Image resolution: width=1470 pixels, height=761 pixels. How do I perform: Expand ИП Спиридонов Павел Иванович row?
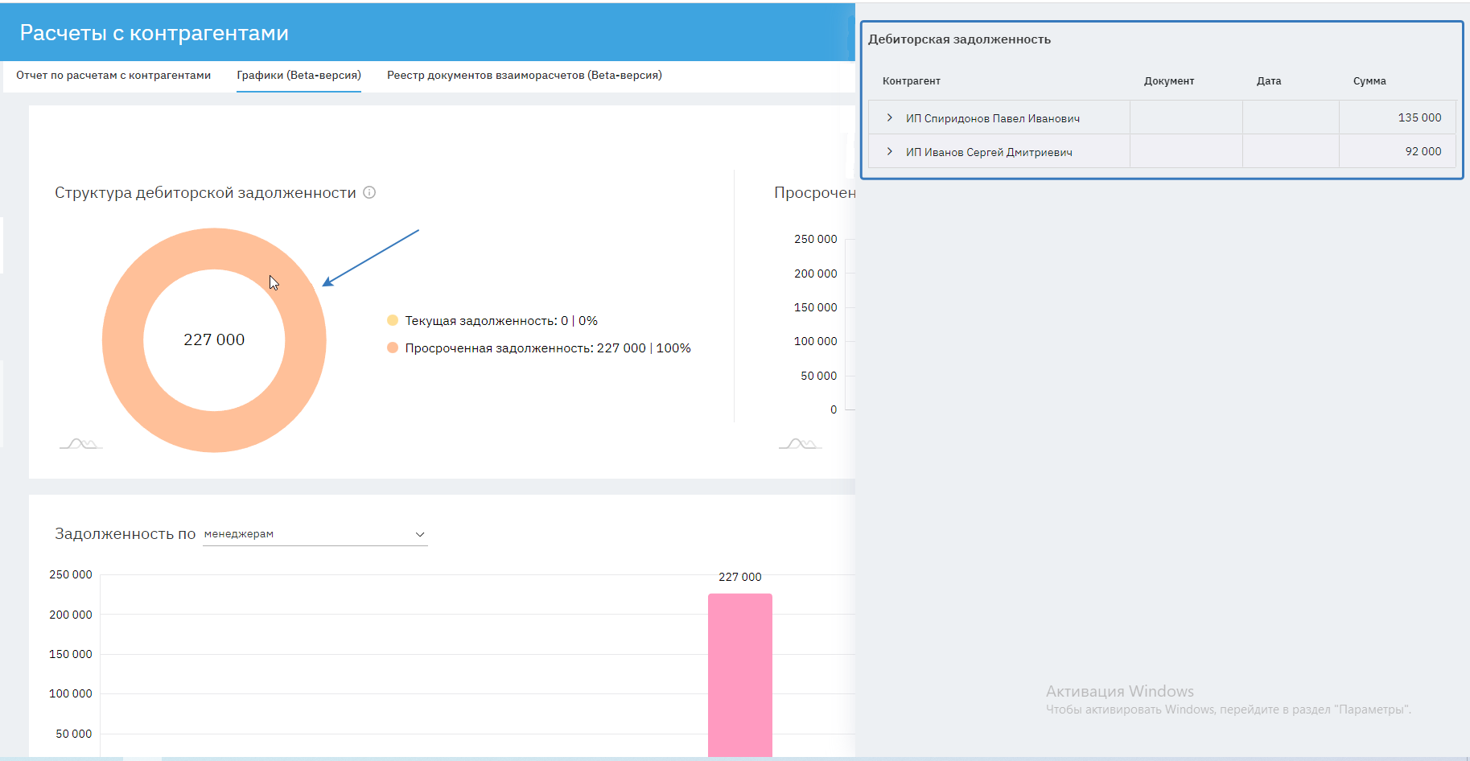[889, 117]
